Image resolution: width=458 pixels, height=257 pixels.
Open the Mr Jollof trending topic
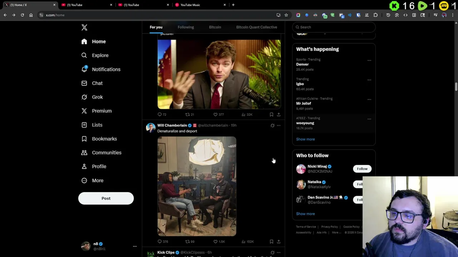[x=304, y=104]
